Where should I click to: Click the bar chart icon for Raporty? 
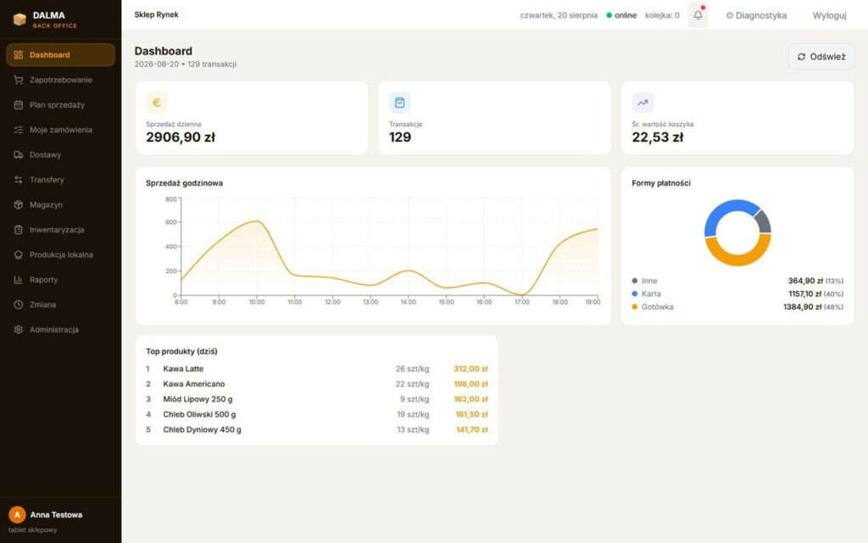19,280
